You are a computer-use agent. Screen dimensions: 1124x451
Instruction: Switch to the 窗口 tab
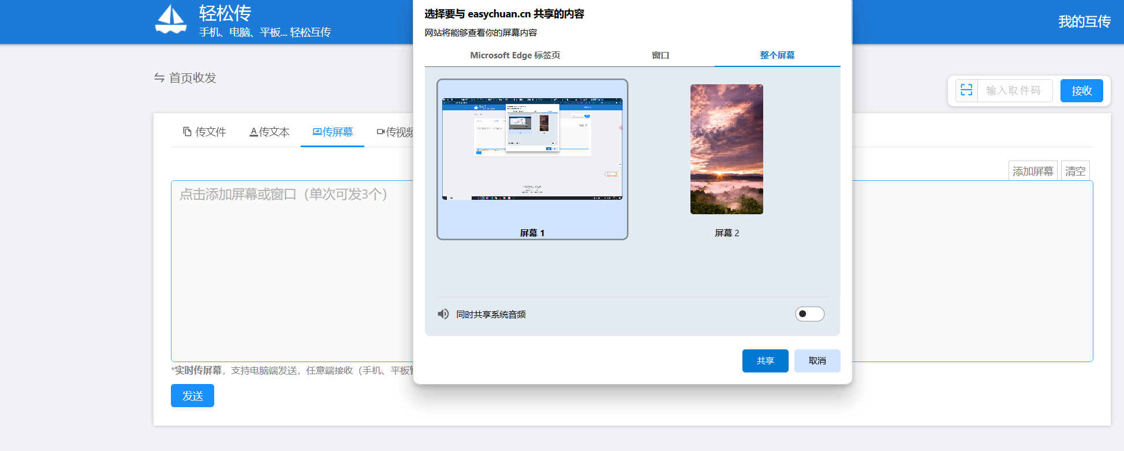pyautogui.click(x=660, y=55)
